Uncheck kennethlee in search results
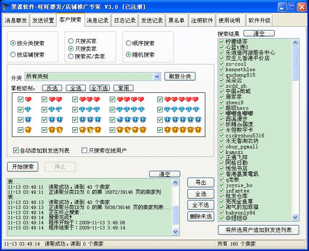309x251 pixels. (221, 69)
